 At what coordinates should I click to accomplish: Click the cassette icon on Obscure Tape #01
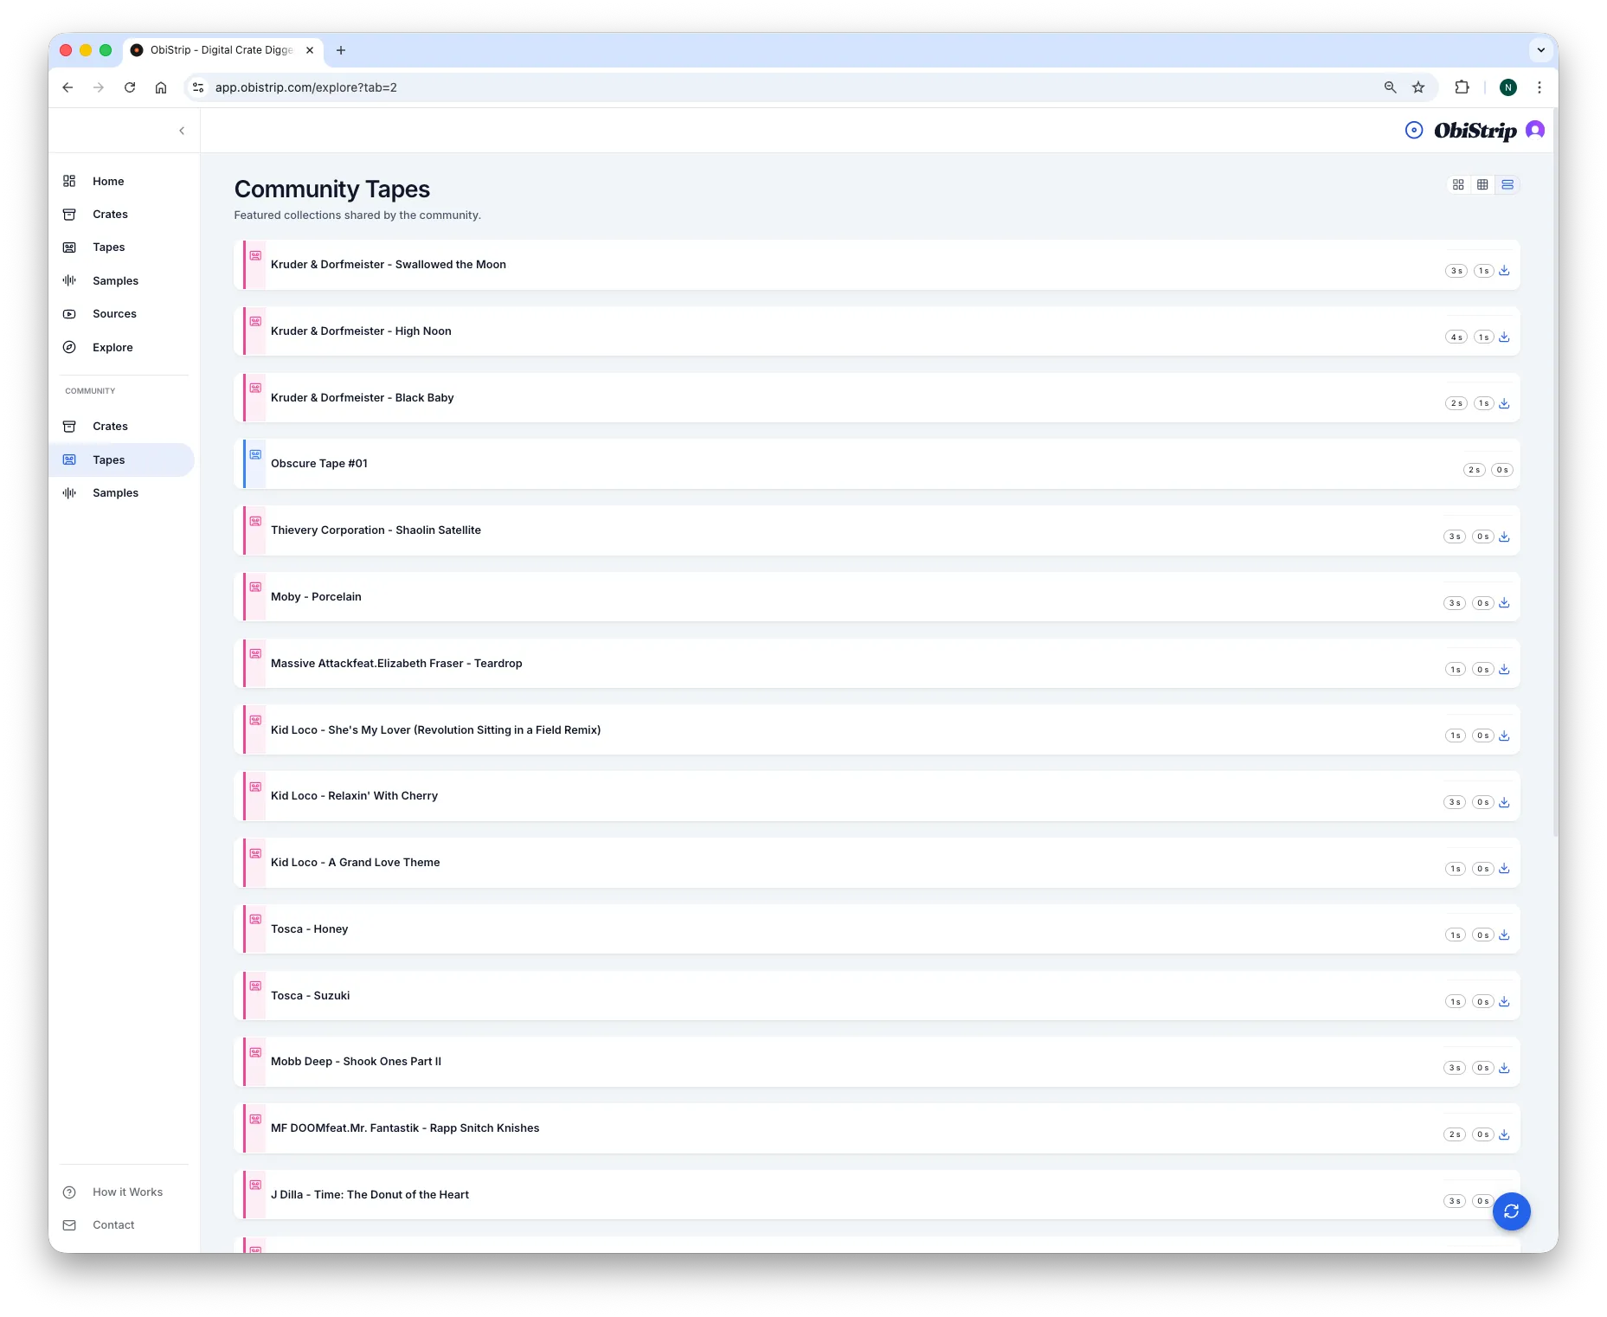(255, 453)
